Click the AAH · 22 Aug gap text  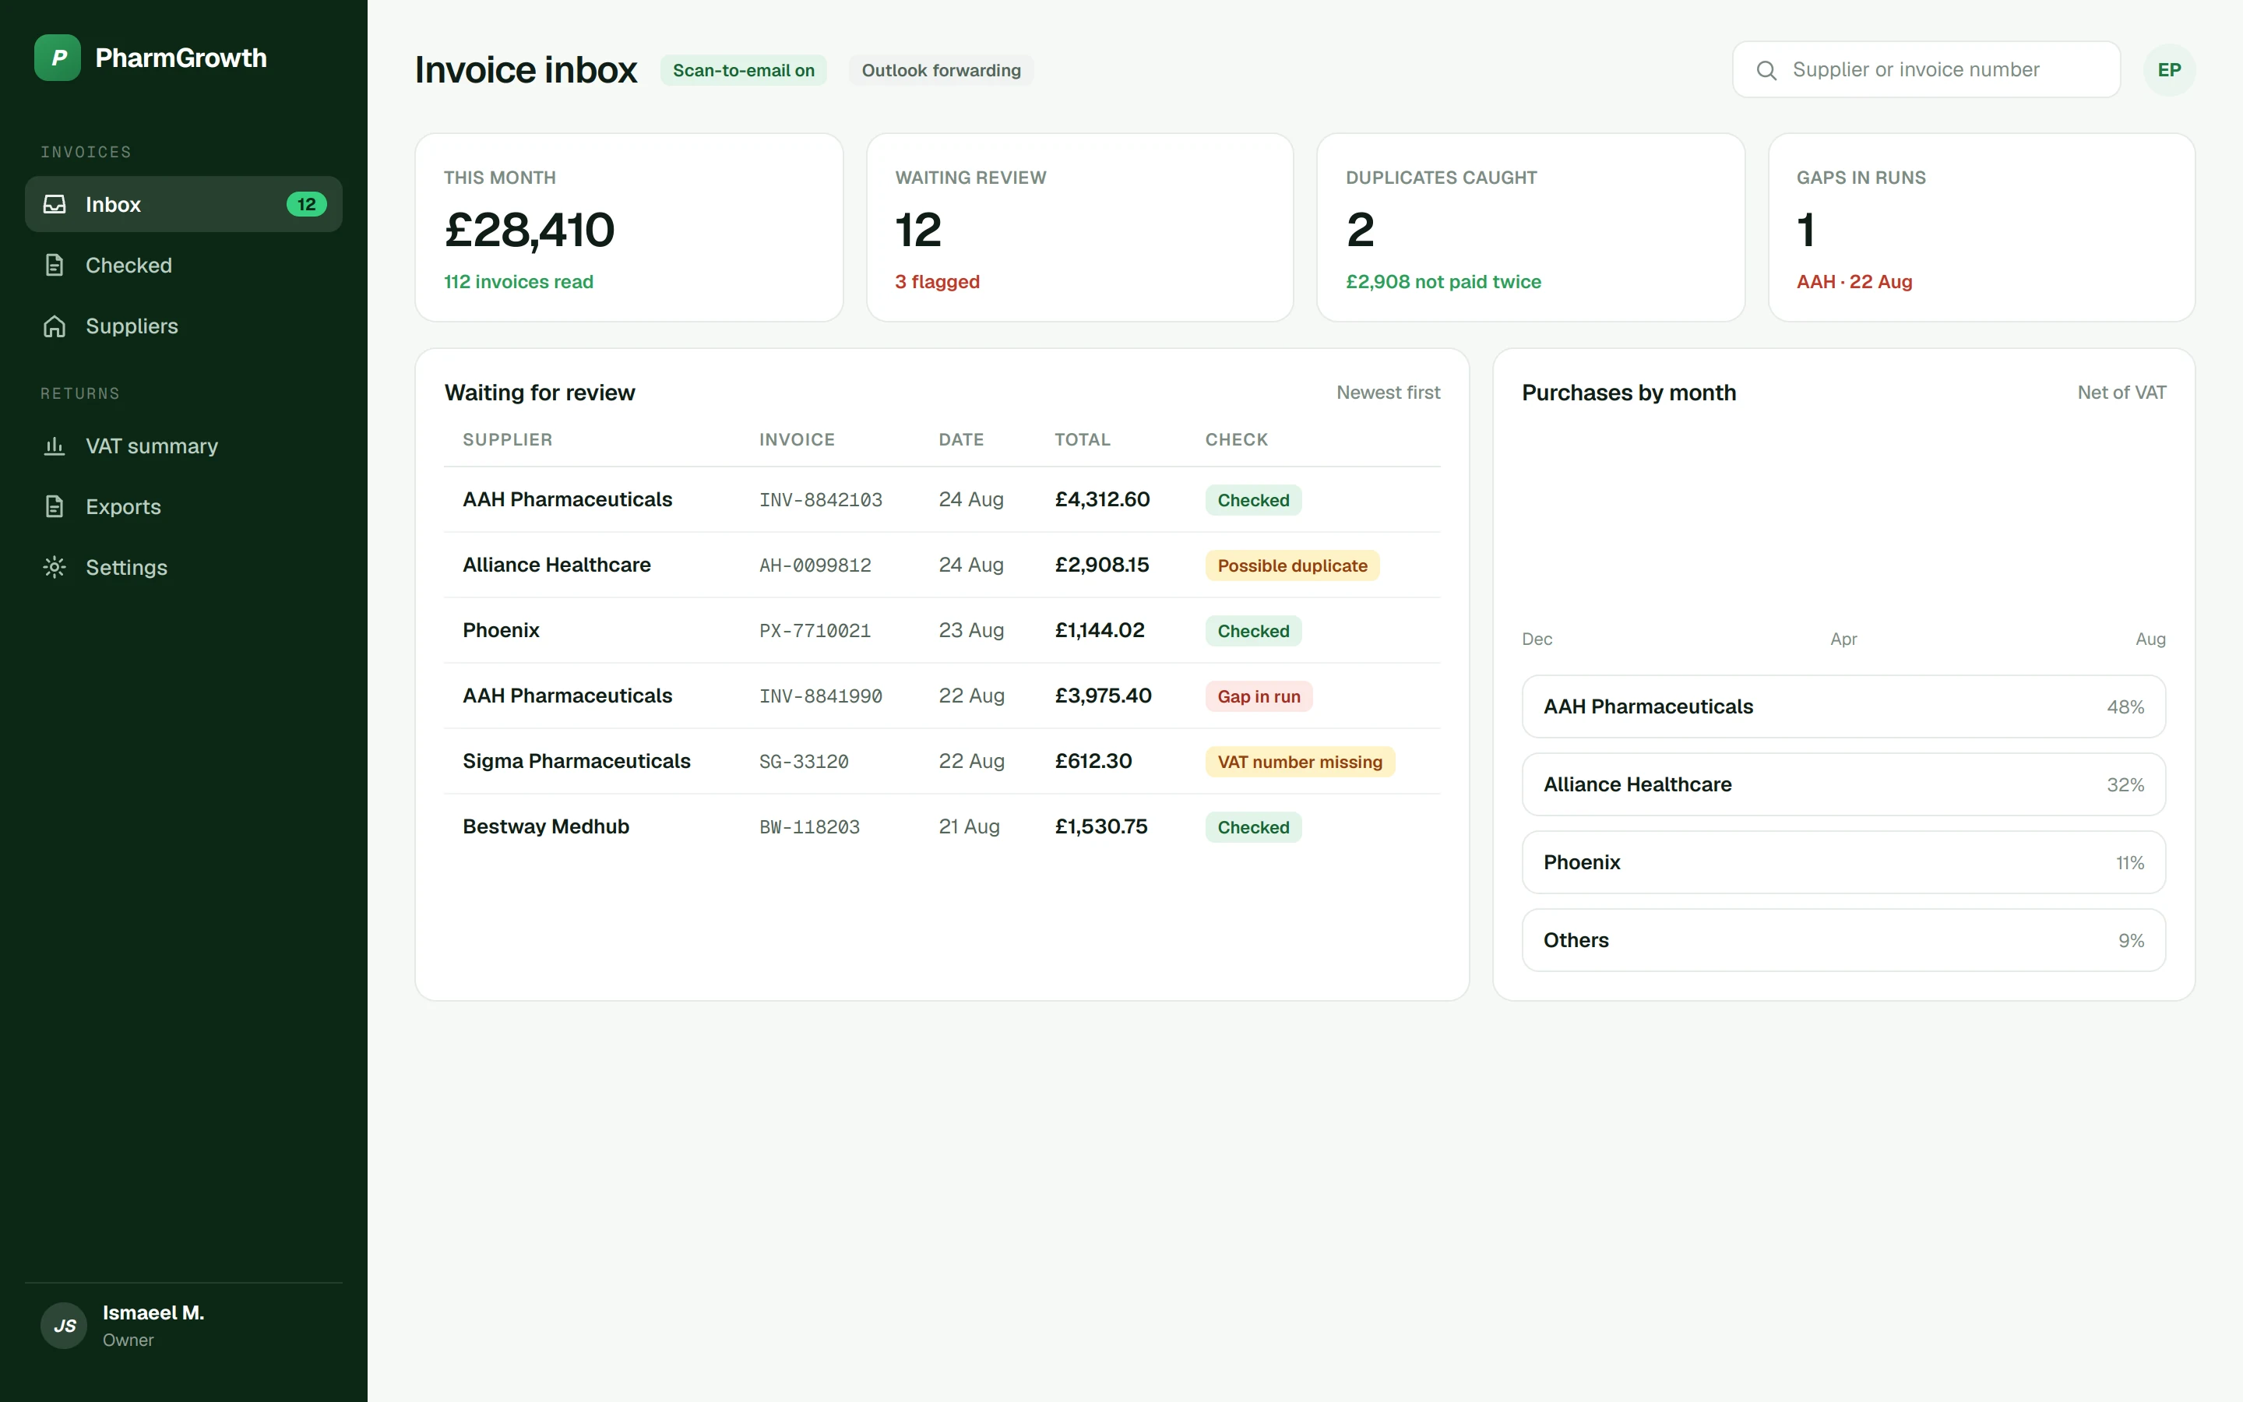tap(1854, 282)
